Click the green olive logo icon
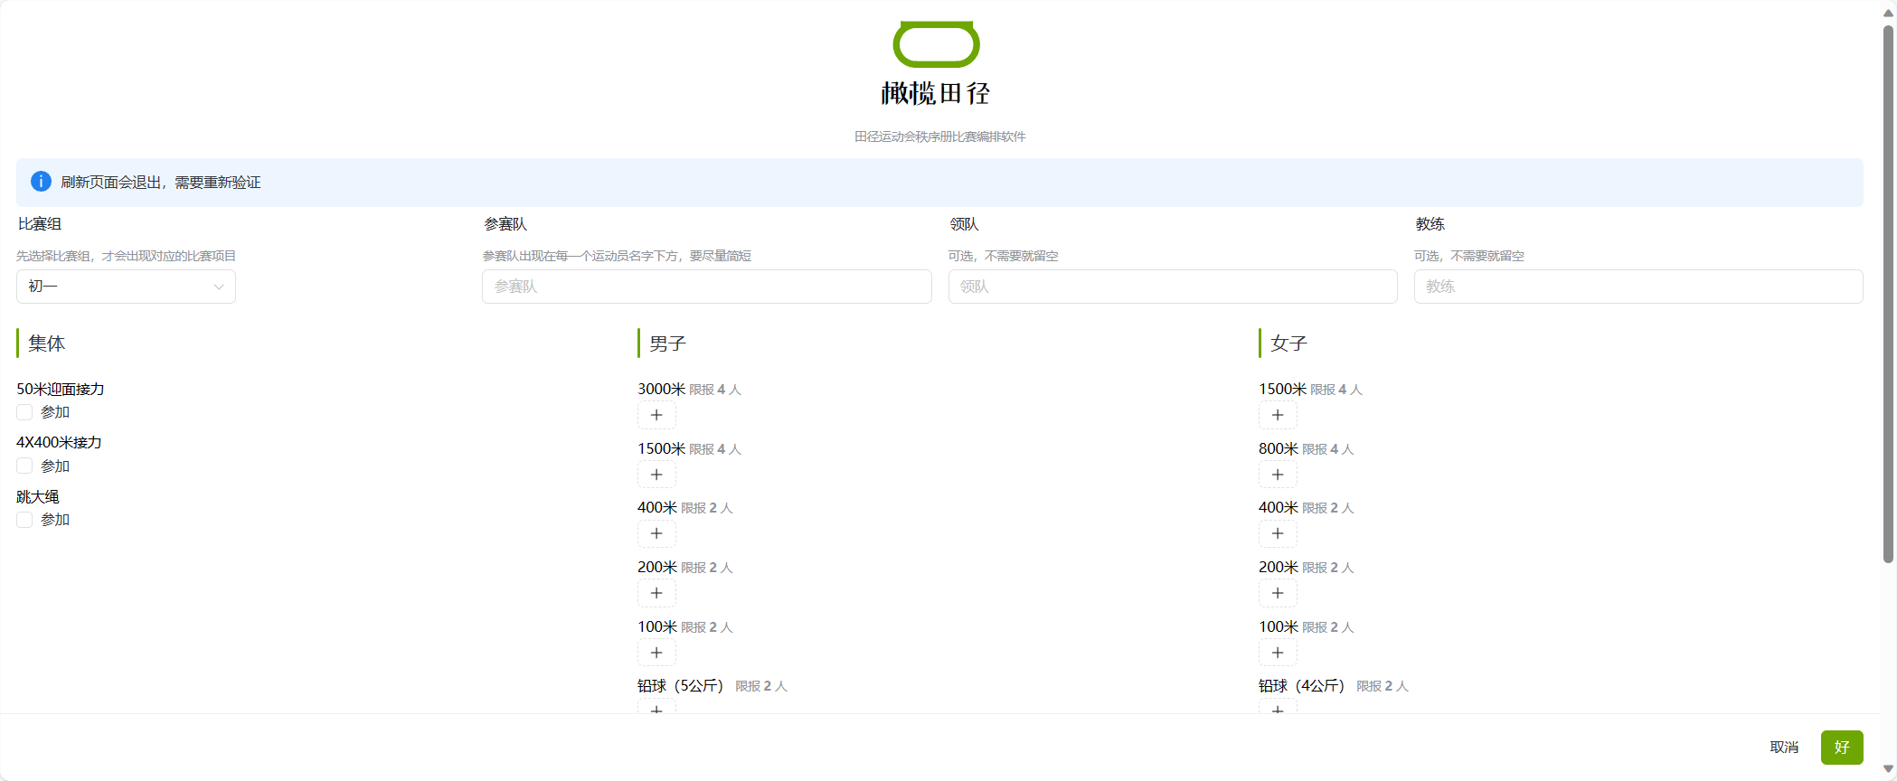Image resolution: width=1897 pixels, height=781 pixels. point(936,44)
